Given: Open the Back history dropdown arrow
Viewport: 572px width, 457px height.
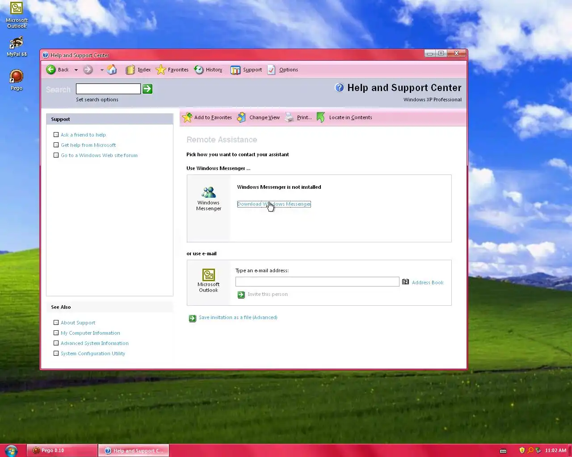Looking at the screenshot, I should pos(76,70).
